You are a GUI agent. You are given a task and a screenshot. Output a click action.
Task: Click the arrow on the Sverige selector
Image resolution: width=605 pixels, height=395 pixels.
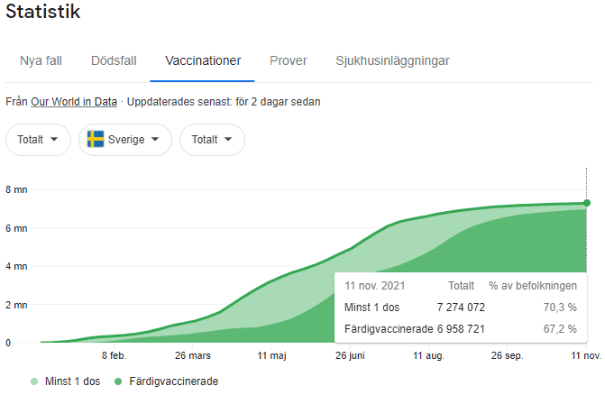click(x=155, y=140)
